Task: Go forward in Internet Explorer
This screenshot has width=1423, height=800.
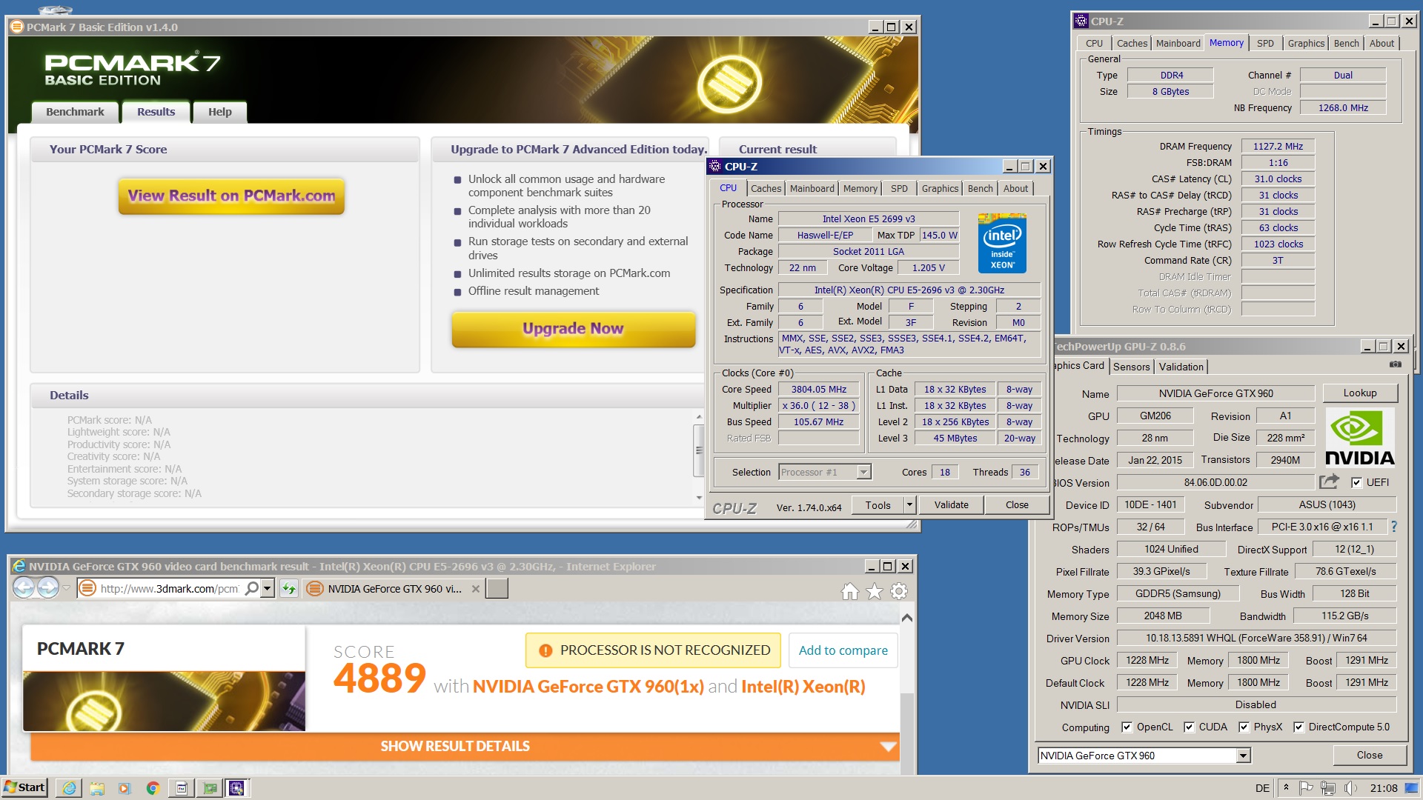Action: 48,588
